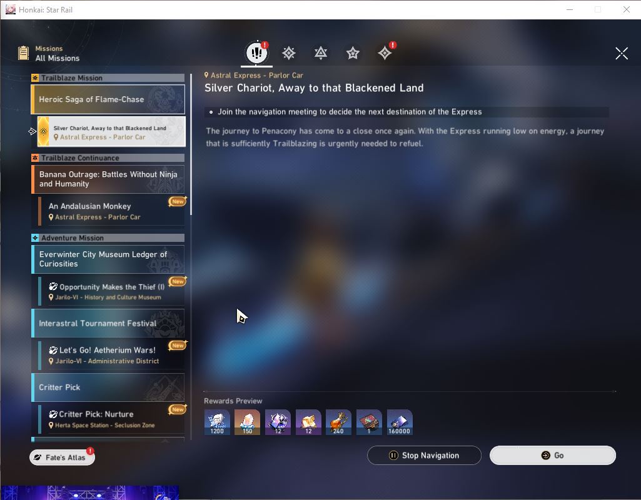Viewport: 641px width, 500px height.
Task: Select An Andalusian Monkey mission
Action: pyautogui.click(x=111, y=211)
